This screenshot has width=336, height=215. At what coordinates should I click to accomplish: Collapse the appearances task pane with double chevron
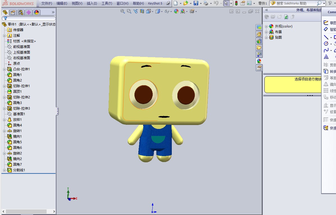(267, 10)
